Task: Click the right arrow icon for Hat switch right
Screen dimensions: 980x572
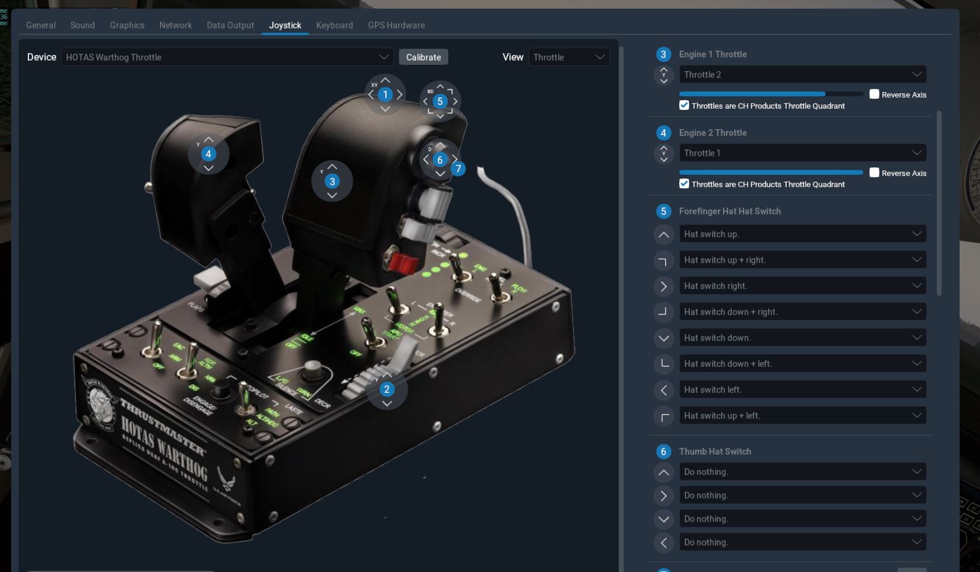Action: [663, 287]
